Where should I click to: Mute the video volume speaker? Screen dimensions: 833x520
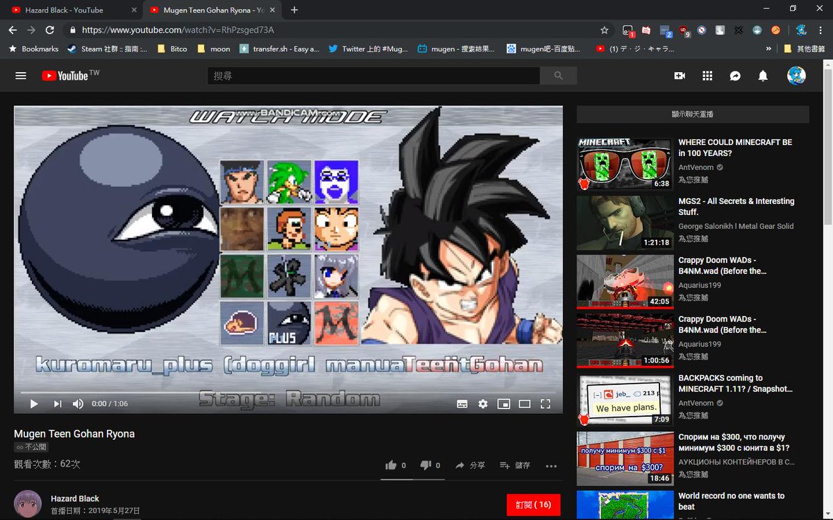[78, 404]
